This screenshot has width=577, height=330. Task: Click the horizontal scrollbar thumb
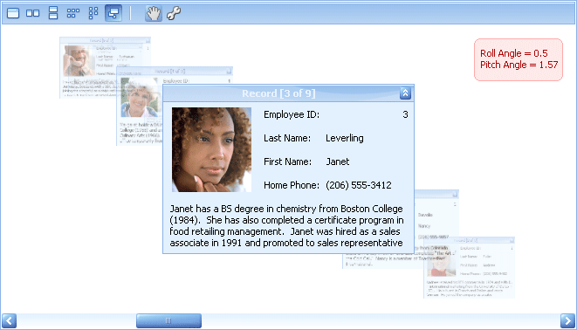[x=168, y=320]
